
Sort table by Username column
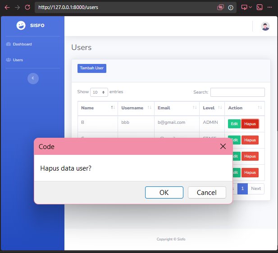coord(136,108)
